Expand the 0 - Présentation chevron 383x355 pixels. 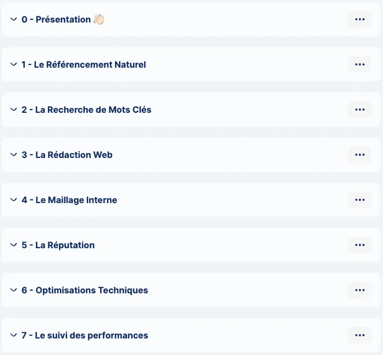pos(14,19)
